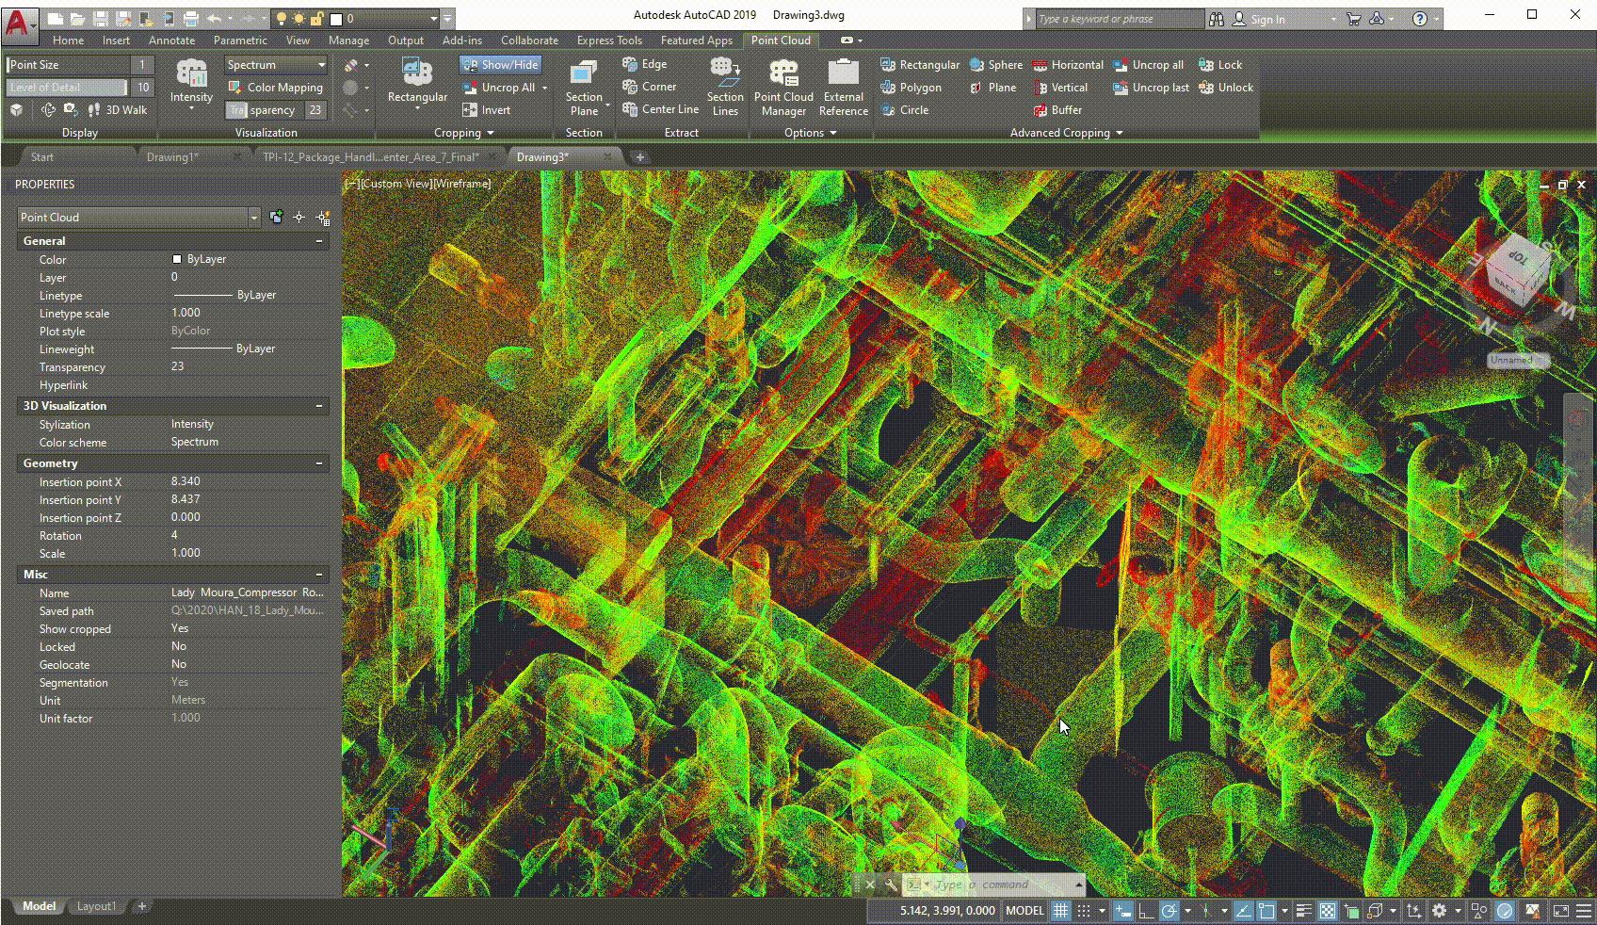Click the Uncrop all button
The image size is (1597, 925).
1148,65
